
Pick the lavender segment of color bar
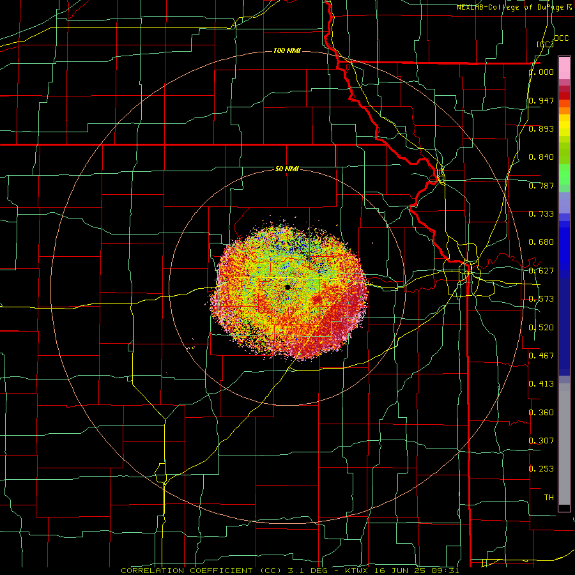click(564, 203)
